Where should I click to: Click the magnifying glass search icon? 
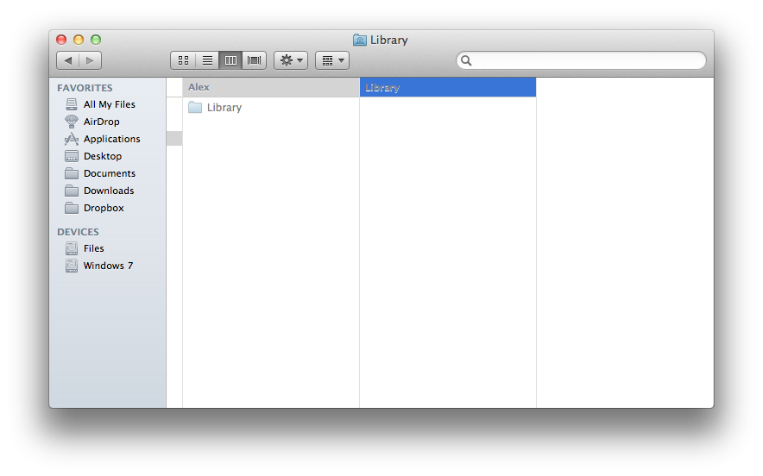pos(466,60)
